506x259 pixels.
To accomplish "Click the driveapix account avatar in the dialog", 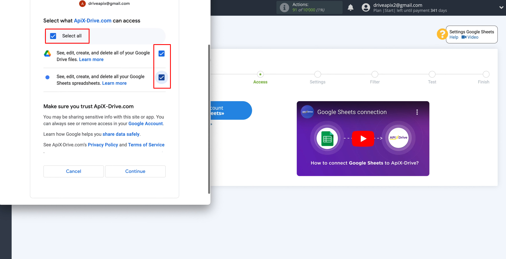I will [x=82, y=4].
